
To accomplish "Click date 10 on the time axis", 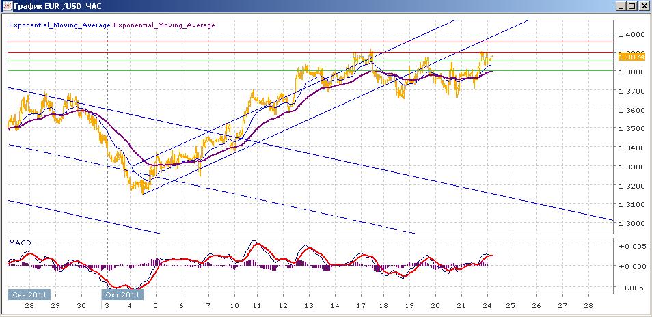I will (234, 306).
